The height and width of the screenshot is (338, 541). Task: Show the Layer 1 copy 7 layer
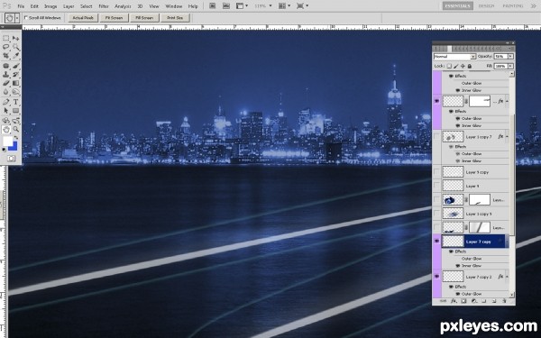pyautogui.click(x=436, y=137)
